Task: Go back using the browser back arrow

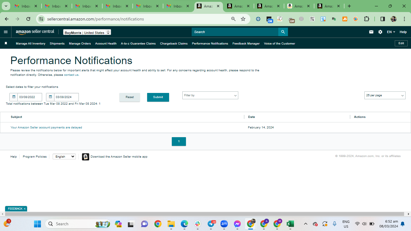Action: pyautogui.click(x=7, y=19)
